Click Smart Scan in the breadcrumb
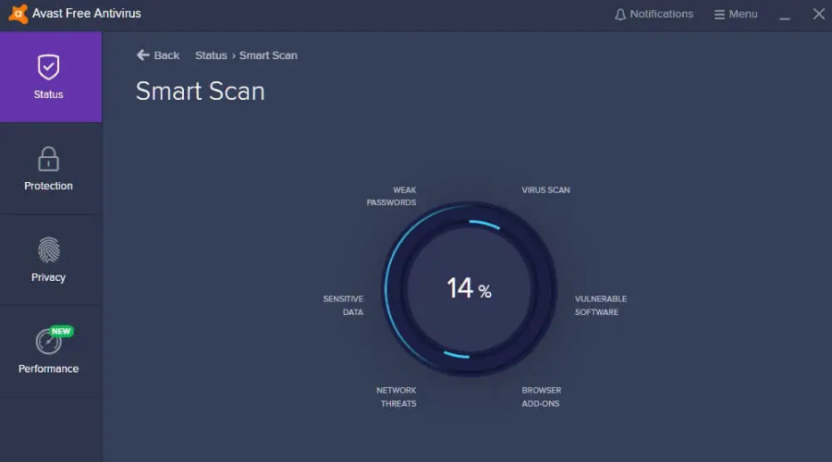 [x=268, y=55]
